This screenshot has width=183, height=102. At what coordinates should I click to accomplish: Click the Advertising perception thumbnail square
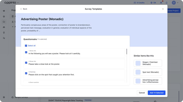click(x=138, y=81)
